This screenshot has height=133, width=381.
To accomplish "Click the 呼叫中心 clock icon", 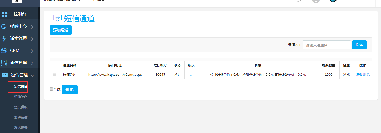I will (x=4, y=26).
